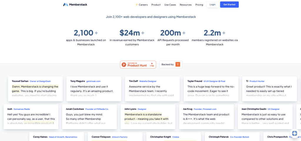This screenshot has width=301, height=141.
Task: Click the Memberstack logo icon
Action: point(66,5)
